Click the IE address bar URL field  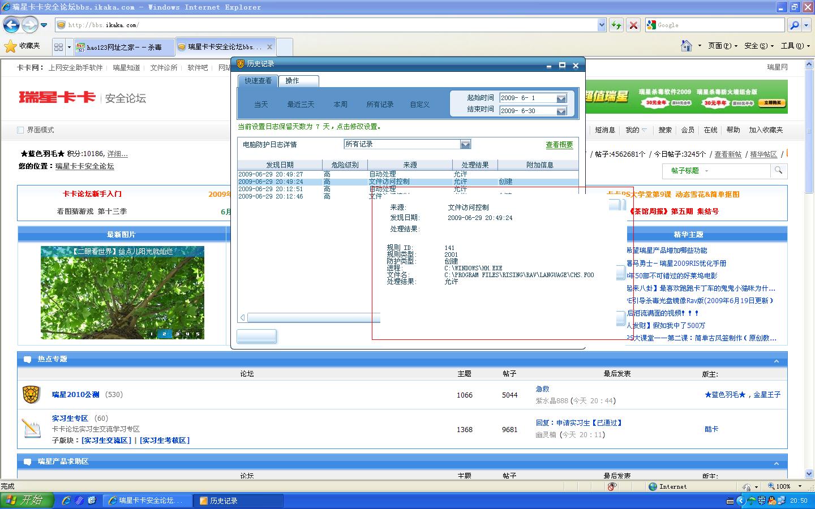pyautogui.click(x=327, y=25)
